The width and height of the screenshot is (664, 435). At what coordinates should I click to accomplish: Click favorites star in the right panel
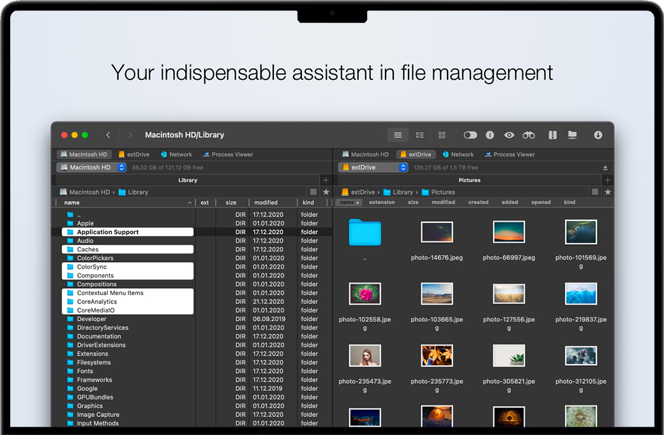(x=607, y=192)
